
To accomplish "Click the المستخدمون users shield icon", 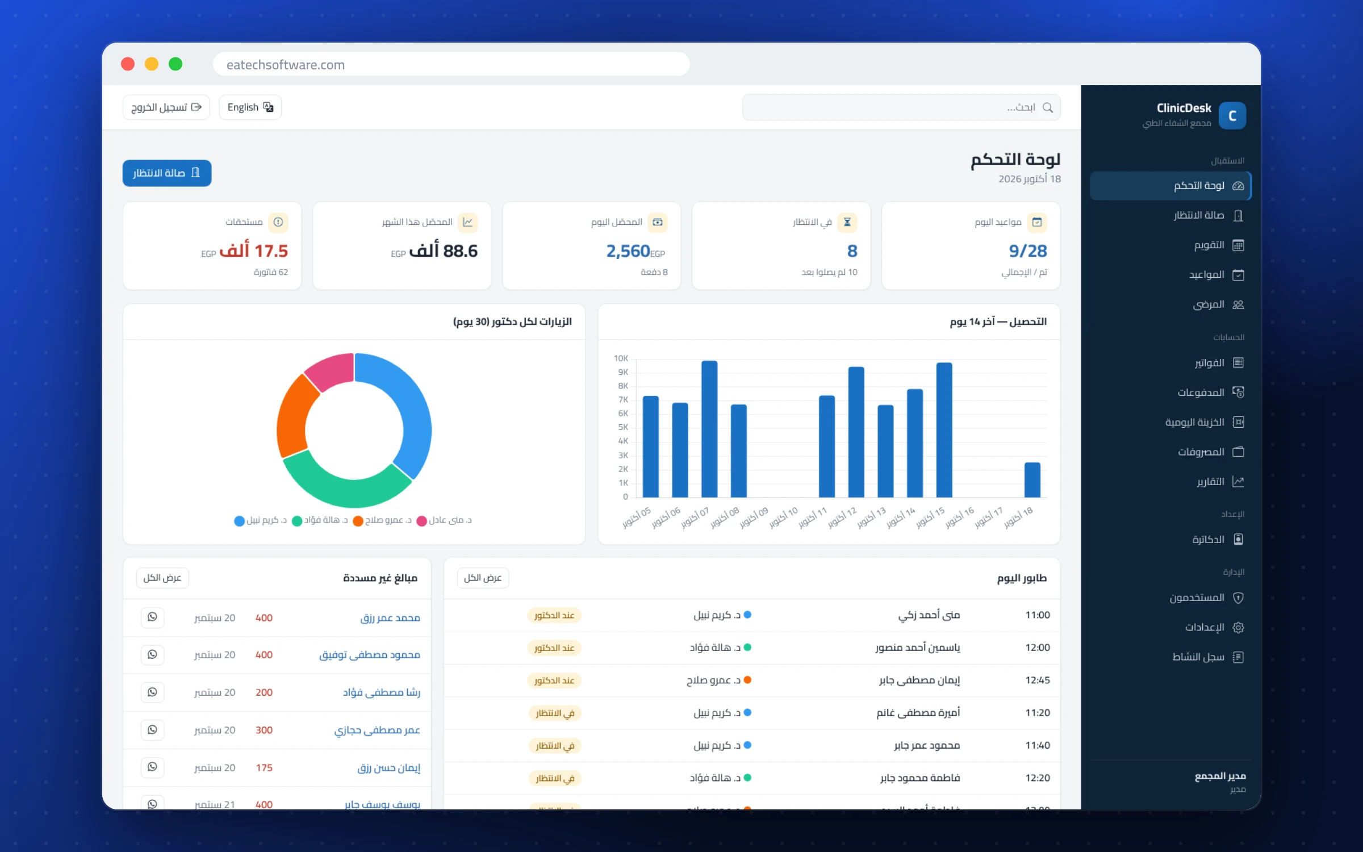I will point(1238,598).
